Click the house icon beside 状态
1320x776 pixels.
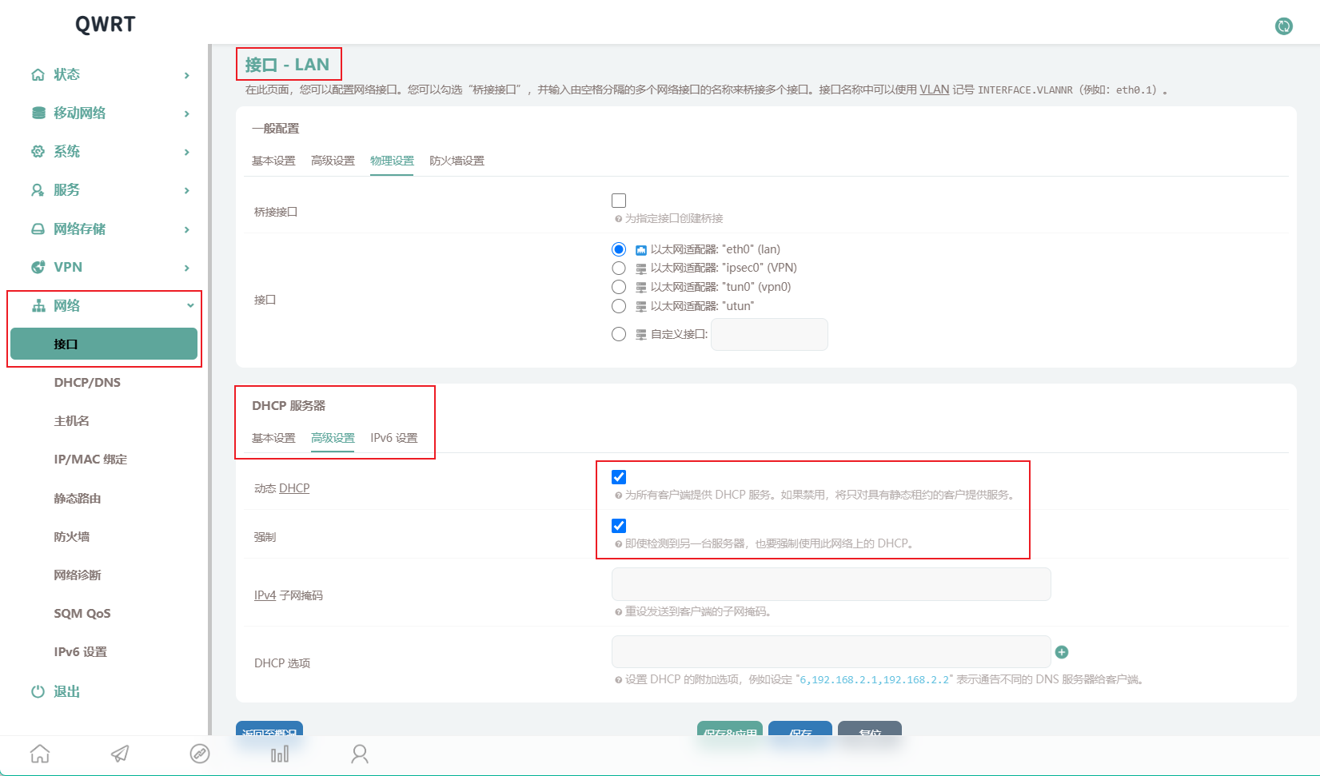[x=38, y=74]
